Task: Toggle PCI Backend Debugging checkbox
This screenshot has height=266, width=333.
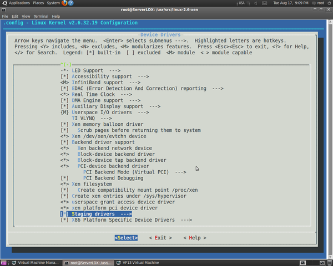Action: 64,178
